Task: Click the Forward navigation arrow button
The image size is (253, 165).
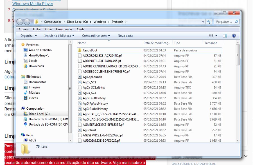Action: 27,22
